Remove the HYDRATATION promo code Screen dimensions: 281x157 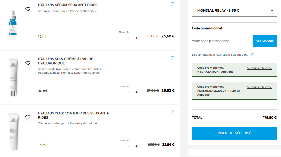[x=259, y=68]
